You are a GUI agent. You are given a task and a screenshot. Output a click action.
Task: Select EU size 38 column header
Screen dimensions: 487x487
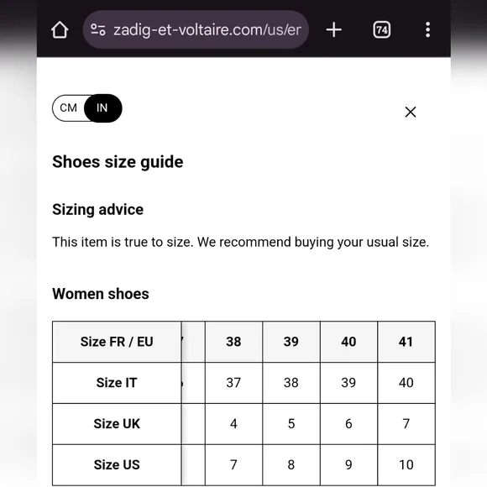click(x=233, y=342)
